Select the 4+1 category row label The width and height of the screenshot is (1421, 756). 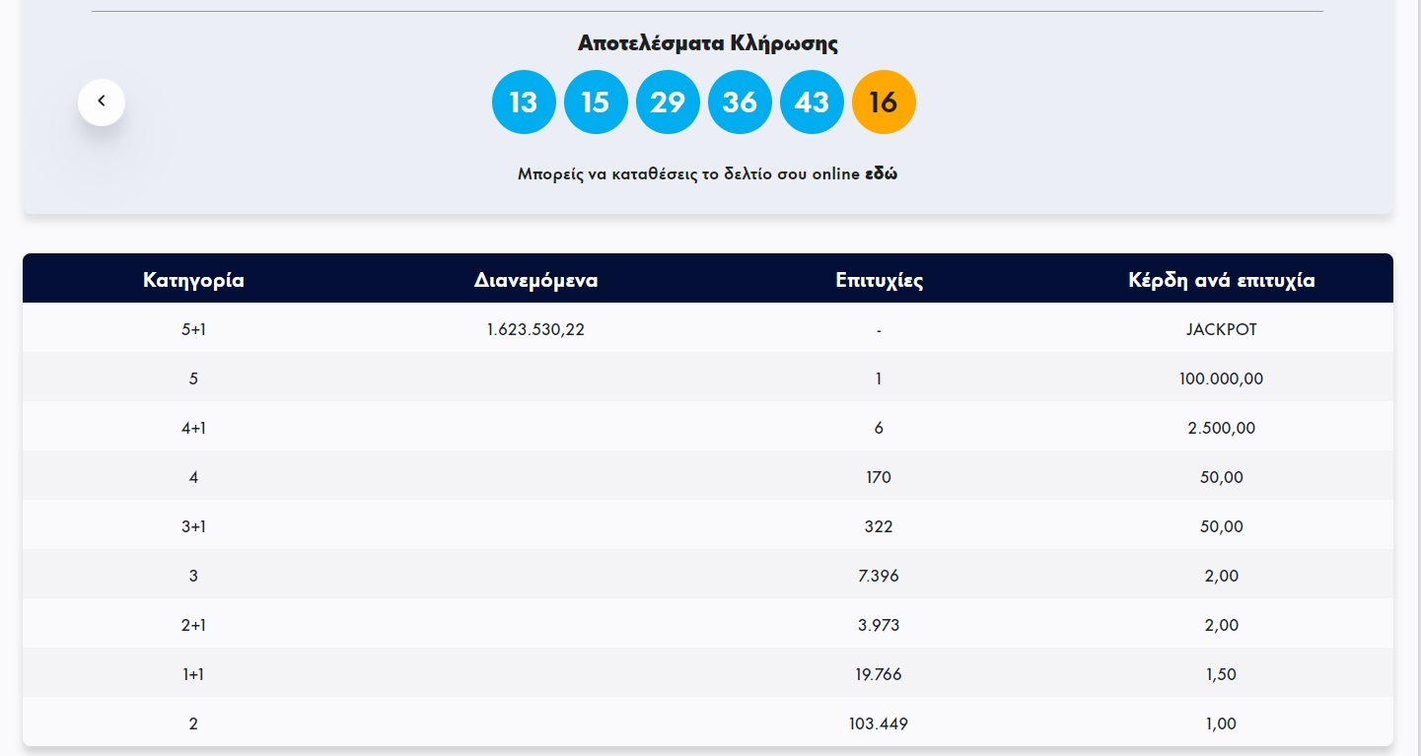point(193,428)
